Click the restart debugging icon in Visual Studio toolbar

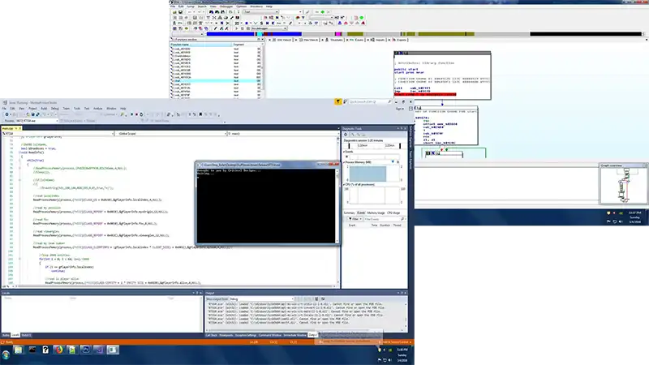pos(141,114)
